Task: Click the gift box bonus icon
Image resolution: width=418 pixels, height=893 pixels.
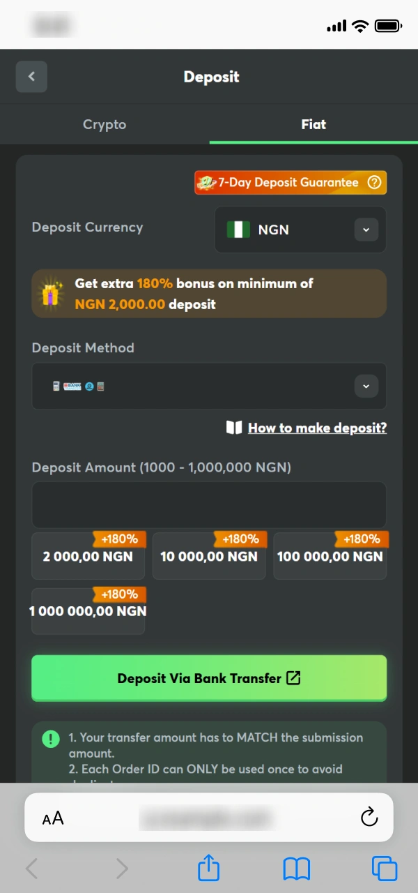Action: [x=51, y=294]
